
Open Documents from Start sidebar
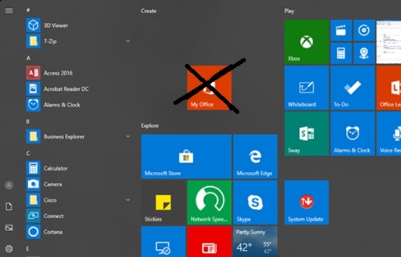9,206
